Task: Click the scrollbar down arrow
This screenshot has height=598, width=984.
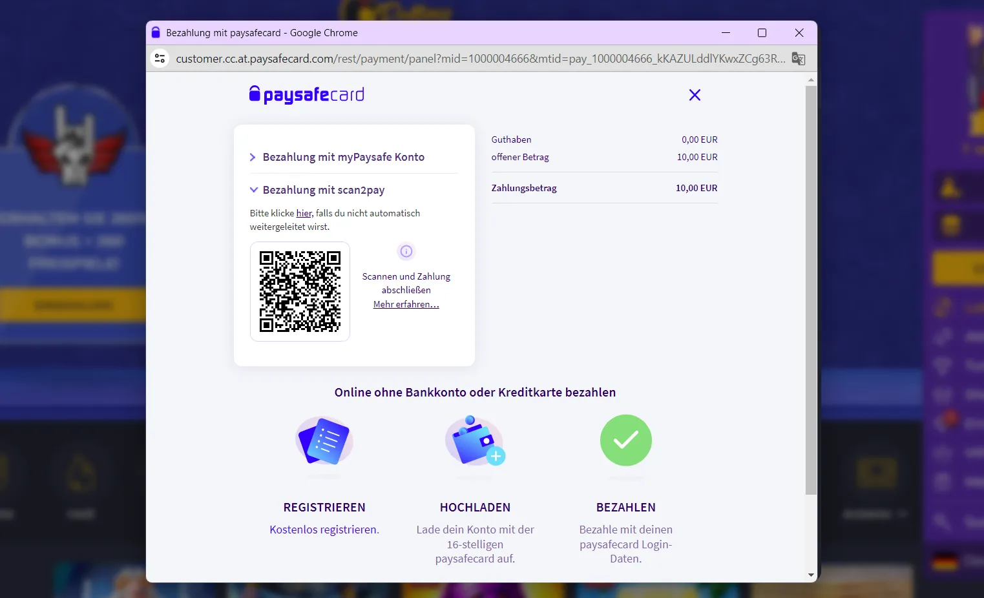Action: coord(811,575)
